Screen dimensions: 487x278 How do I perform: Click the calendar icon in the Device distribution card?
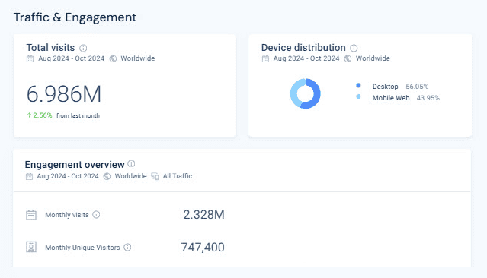[x=265, y=58]
